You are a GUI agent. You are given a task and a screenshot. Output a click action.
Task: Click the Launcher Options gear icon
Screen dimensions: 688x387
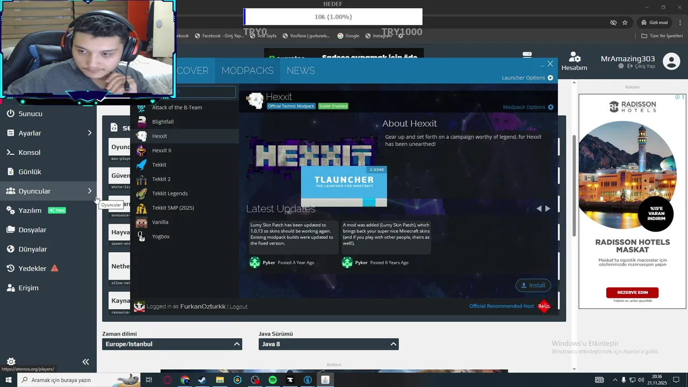point(550,78)
